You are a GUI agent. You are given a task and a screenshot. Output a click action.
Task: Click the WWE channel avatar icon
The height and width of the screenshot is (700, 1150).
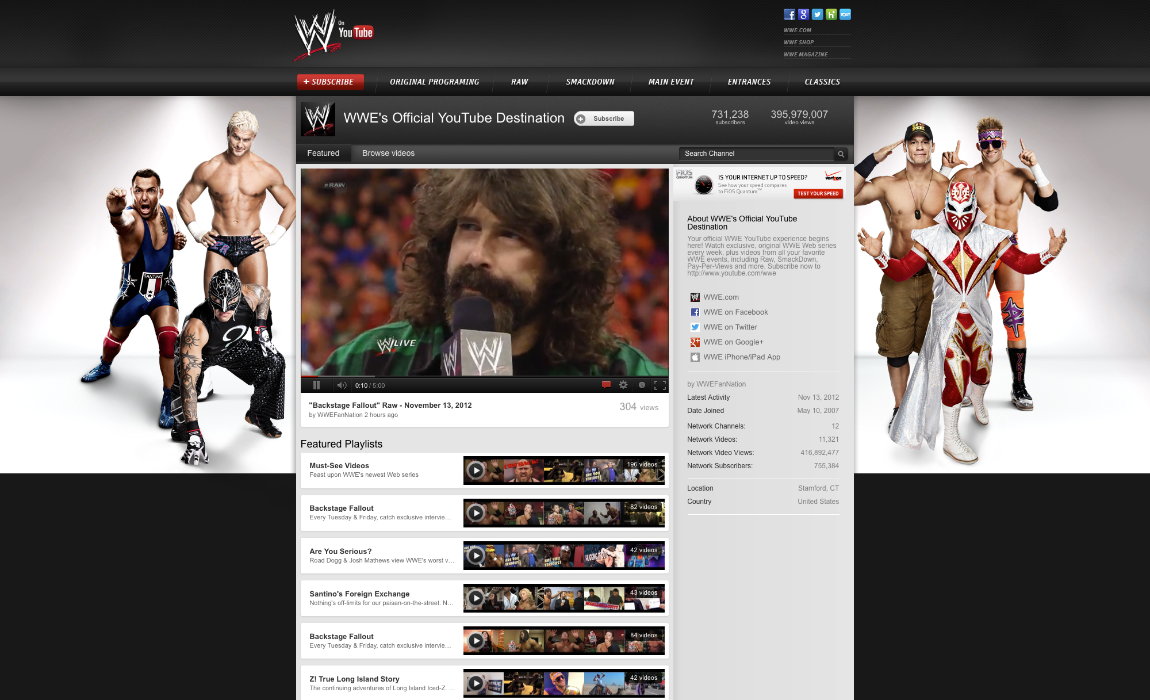317,119
